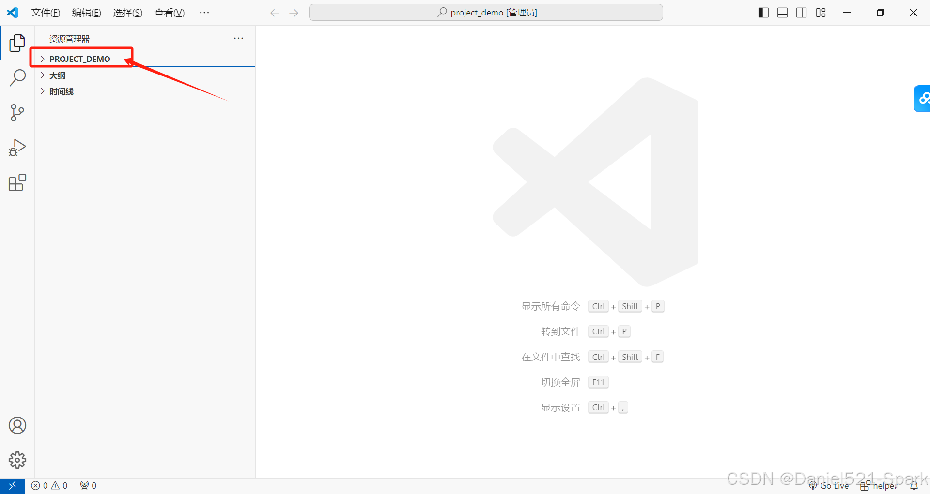This screenshot has width=930, height=494.
Task: Open the Manage gear settings icon
Action: pos(17,460)
